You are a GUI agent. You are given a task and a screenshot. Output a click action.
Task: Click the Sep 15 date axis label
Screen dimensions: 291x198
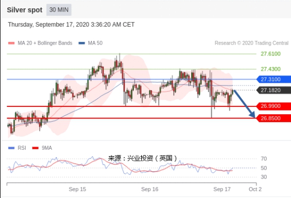[77, 189]
